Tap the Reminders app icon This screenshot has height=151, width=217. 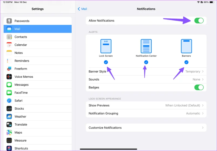(x=9, y=61)
